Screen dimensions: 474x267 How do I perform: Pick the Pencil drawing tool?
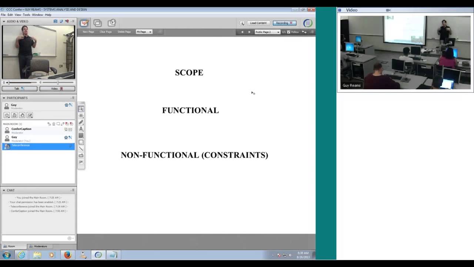click(x=81, y=122)
